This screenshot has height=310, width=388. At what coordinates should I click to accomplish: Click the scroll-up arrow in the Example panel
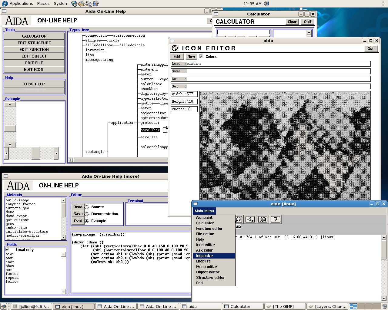10,105
